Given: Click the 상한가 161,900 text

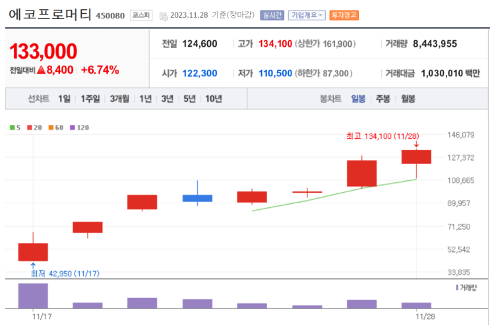Looking at the screenshot, I should point(325,44).
